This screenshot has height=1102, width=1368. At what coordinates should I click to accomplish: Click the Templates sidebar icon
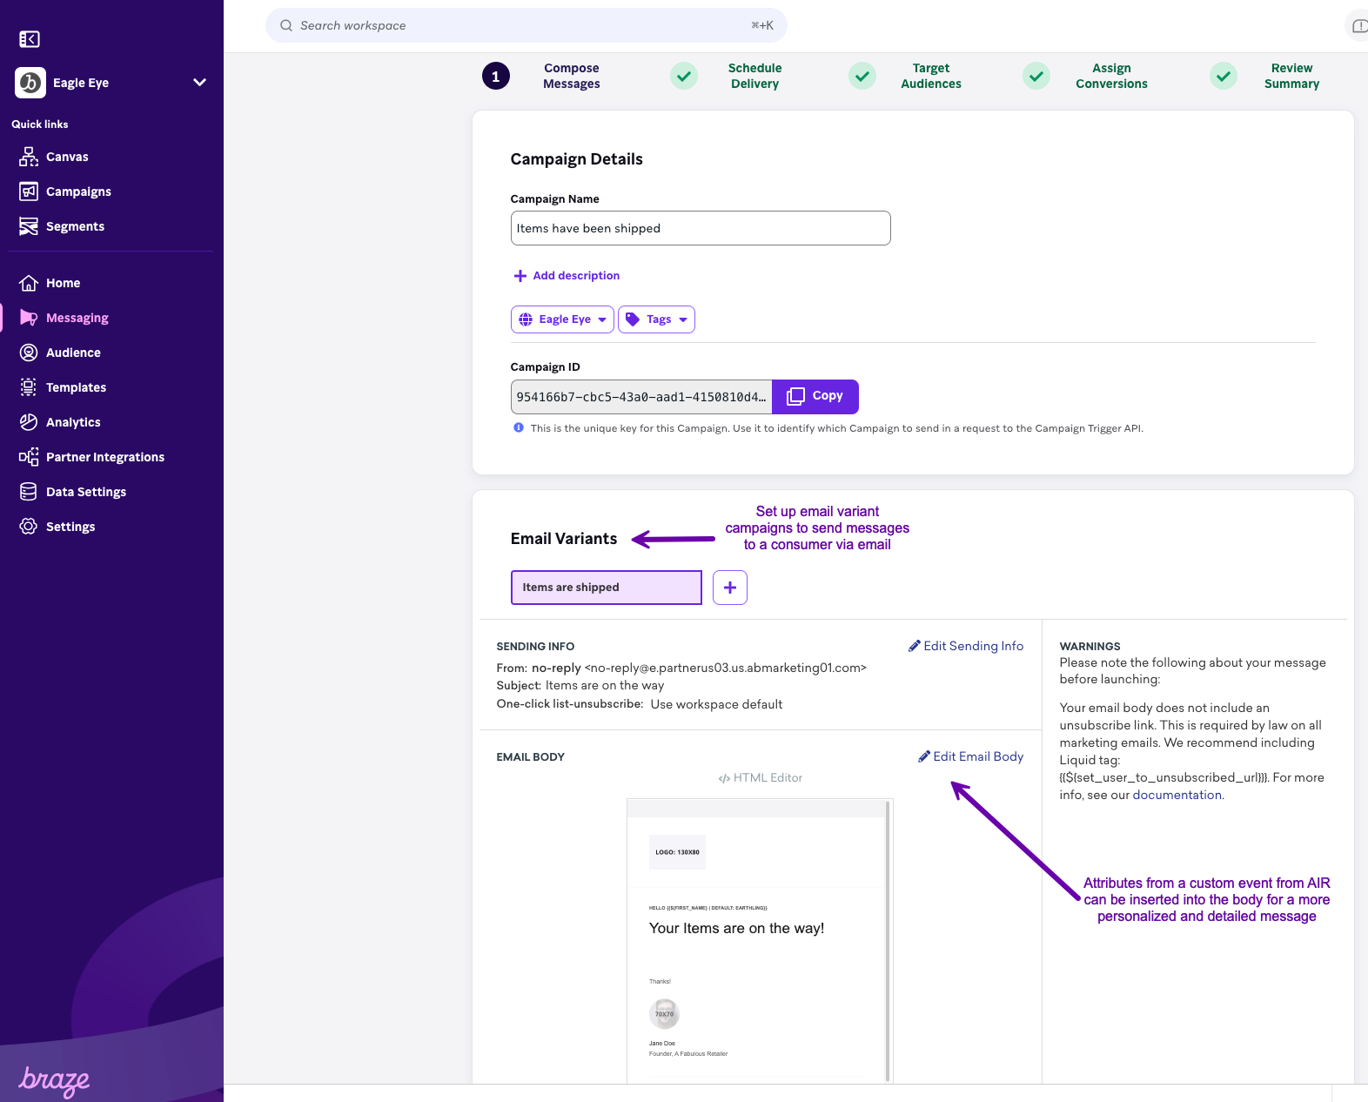click(29, 387)
